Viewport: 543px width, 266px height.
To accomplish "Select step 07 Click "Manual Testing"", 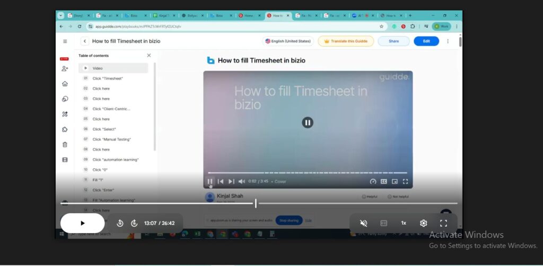I will (x=111, y=139).
